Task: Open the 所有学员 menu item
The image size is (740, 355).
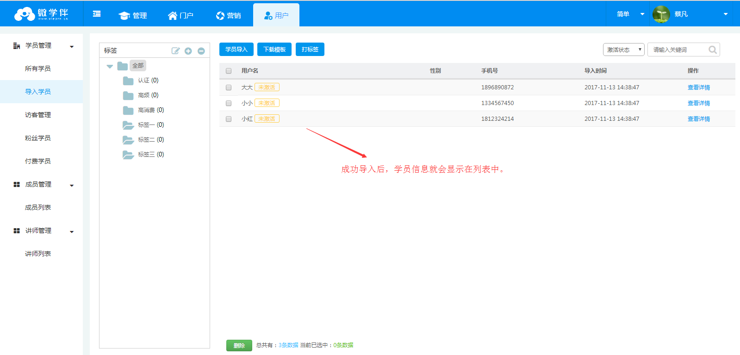Action: (x=38, y=69)
